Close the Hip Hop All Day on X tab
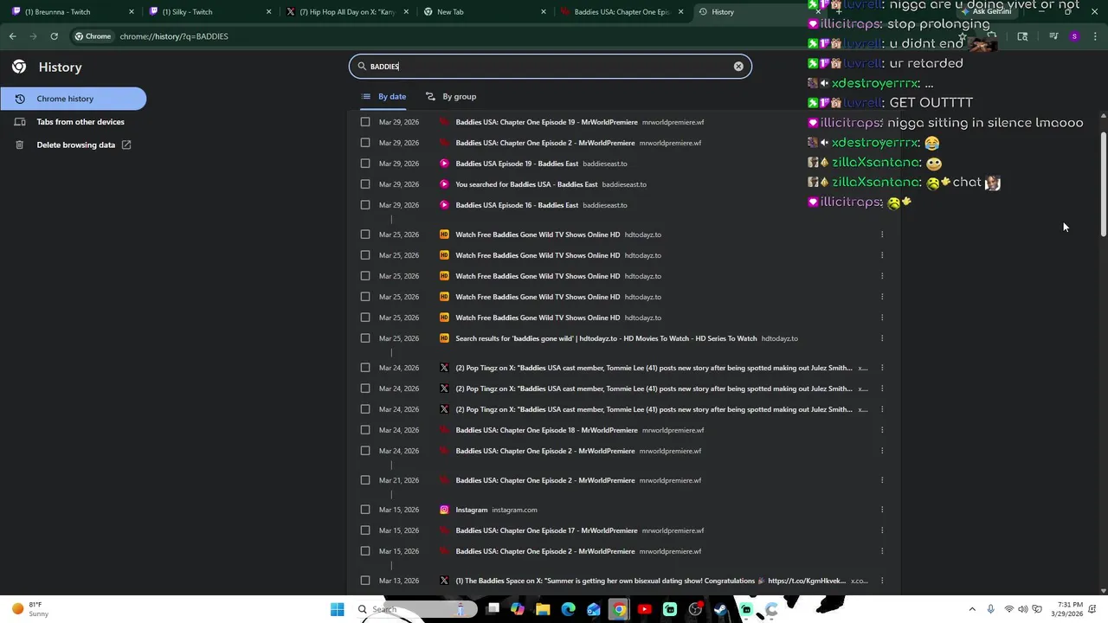The width and height of the screenshot is (1108, 623). [x=406, y=12]
